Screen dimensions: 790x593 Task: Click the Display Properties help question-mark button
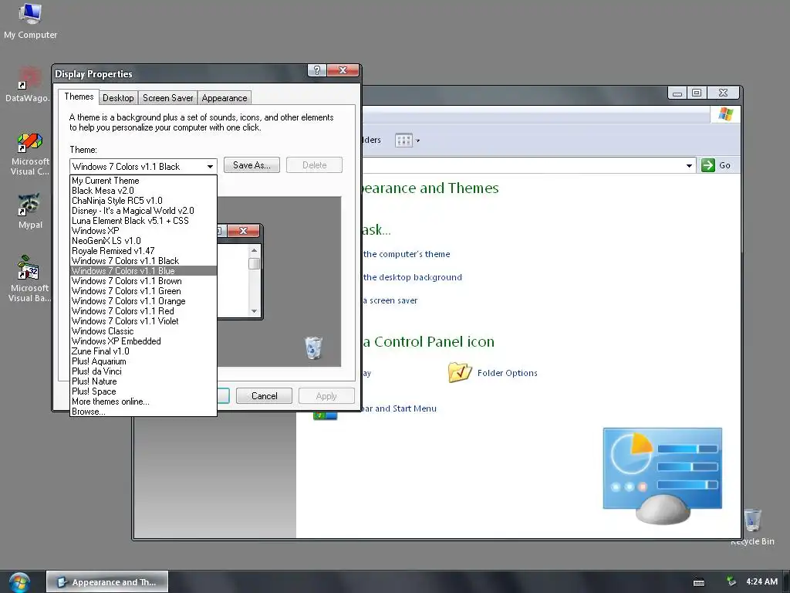[x=317, y=70]
